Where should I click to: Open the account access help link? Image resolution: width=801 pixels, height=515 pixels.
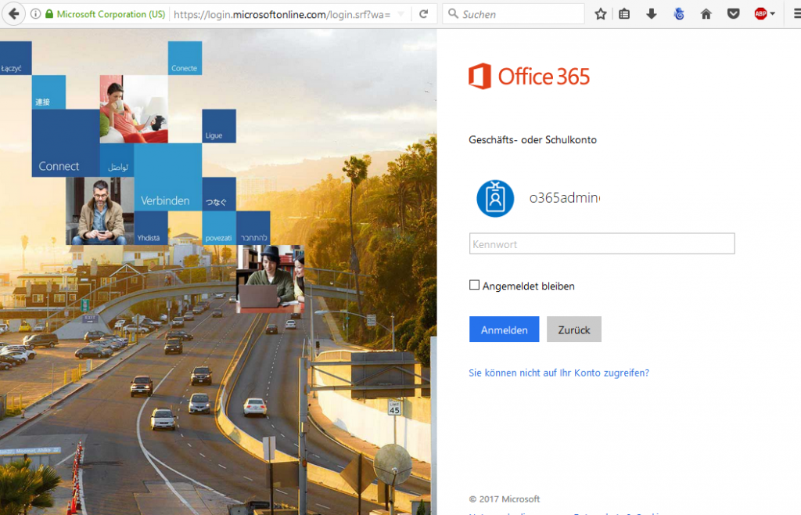[558, 373]
